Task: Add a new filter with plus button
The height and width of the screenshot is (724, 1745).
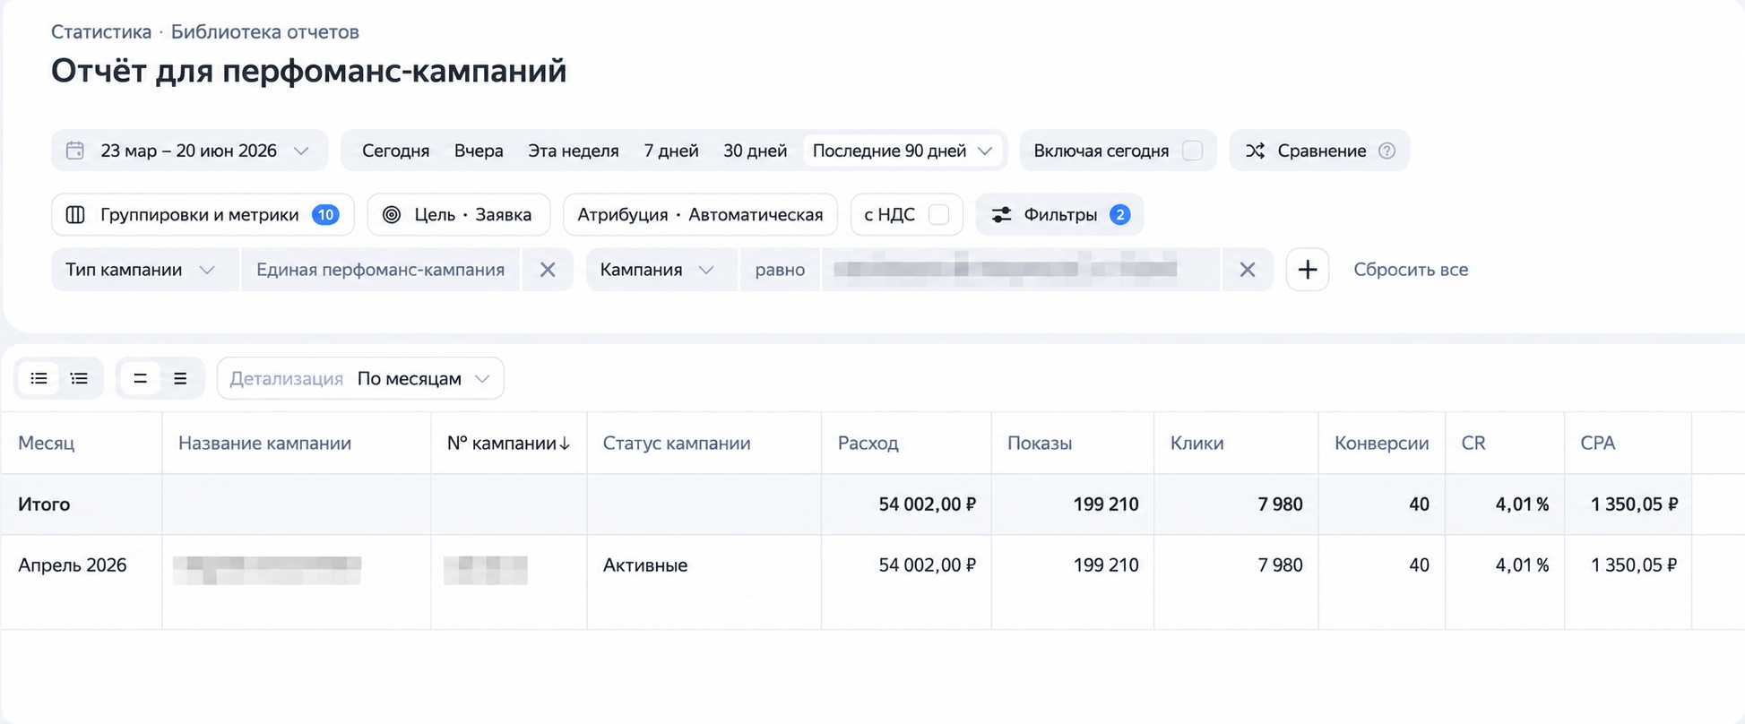Action: (1308, 270)
